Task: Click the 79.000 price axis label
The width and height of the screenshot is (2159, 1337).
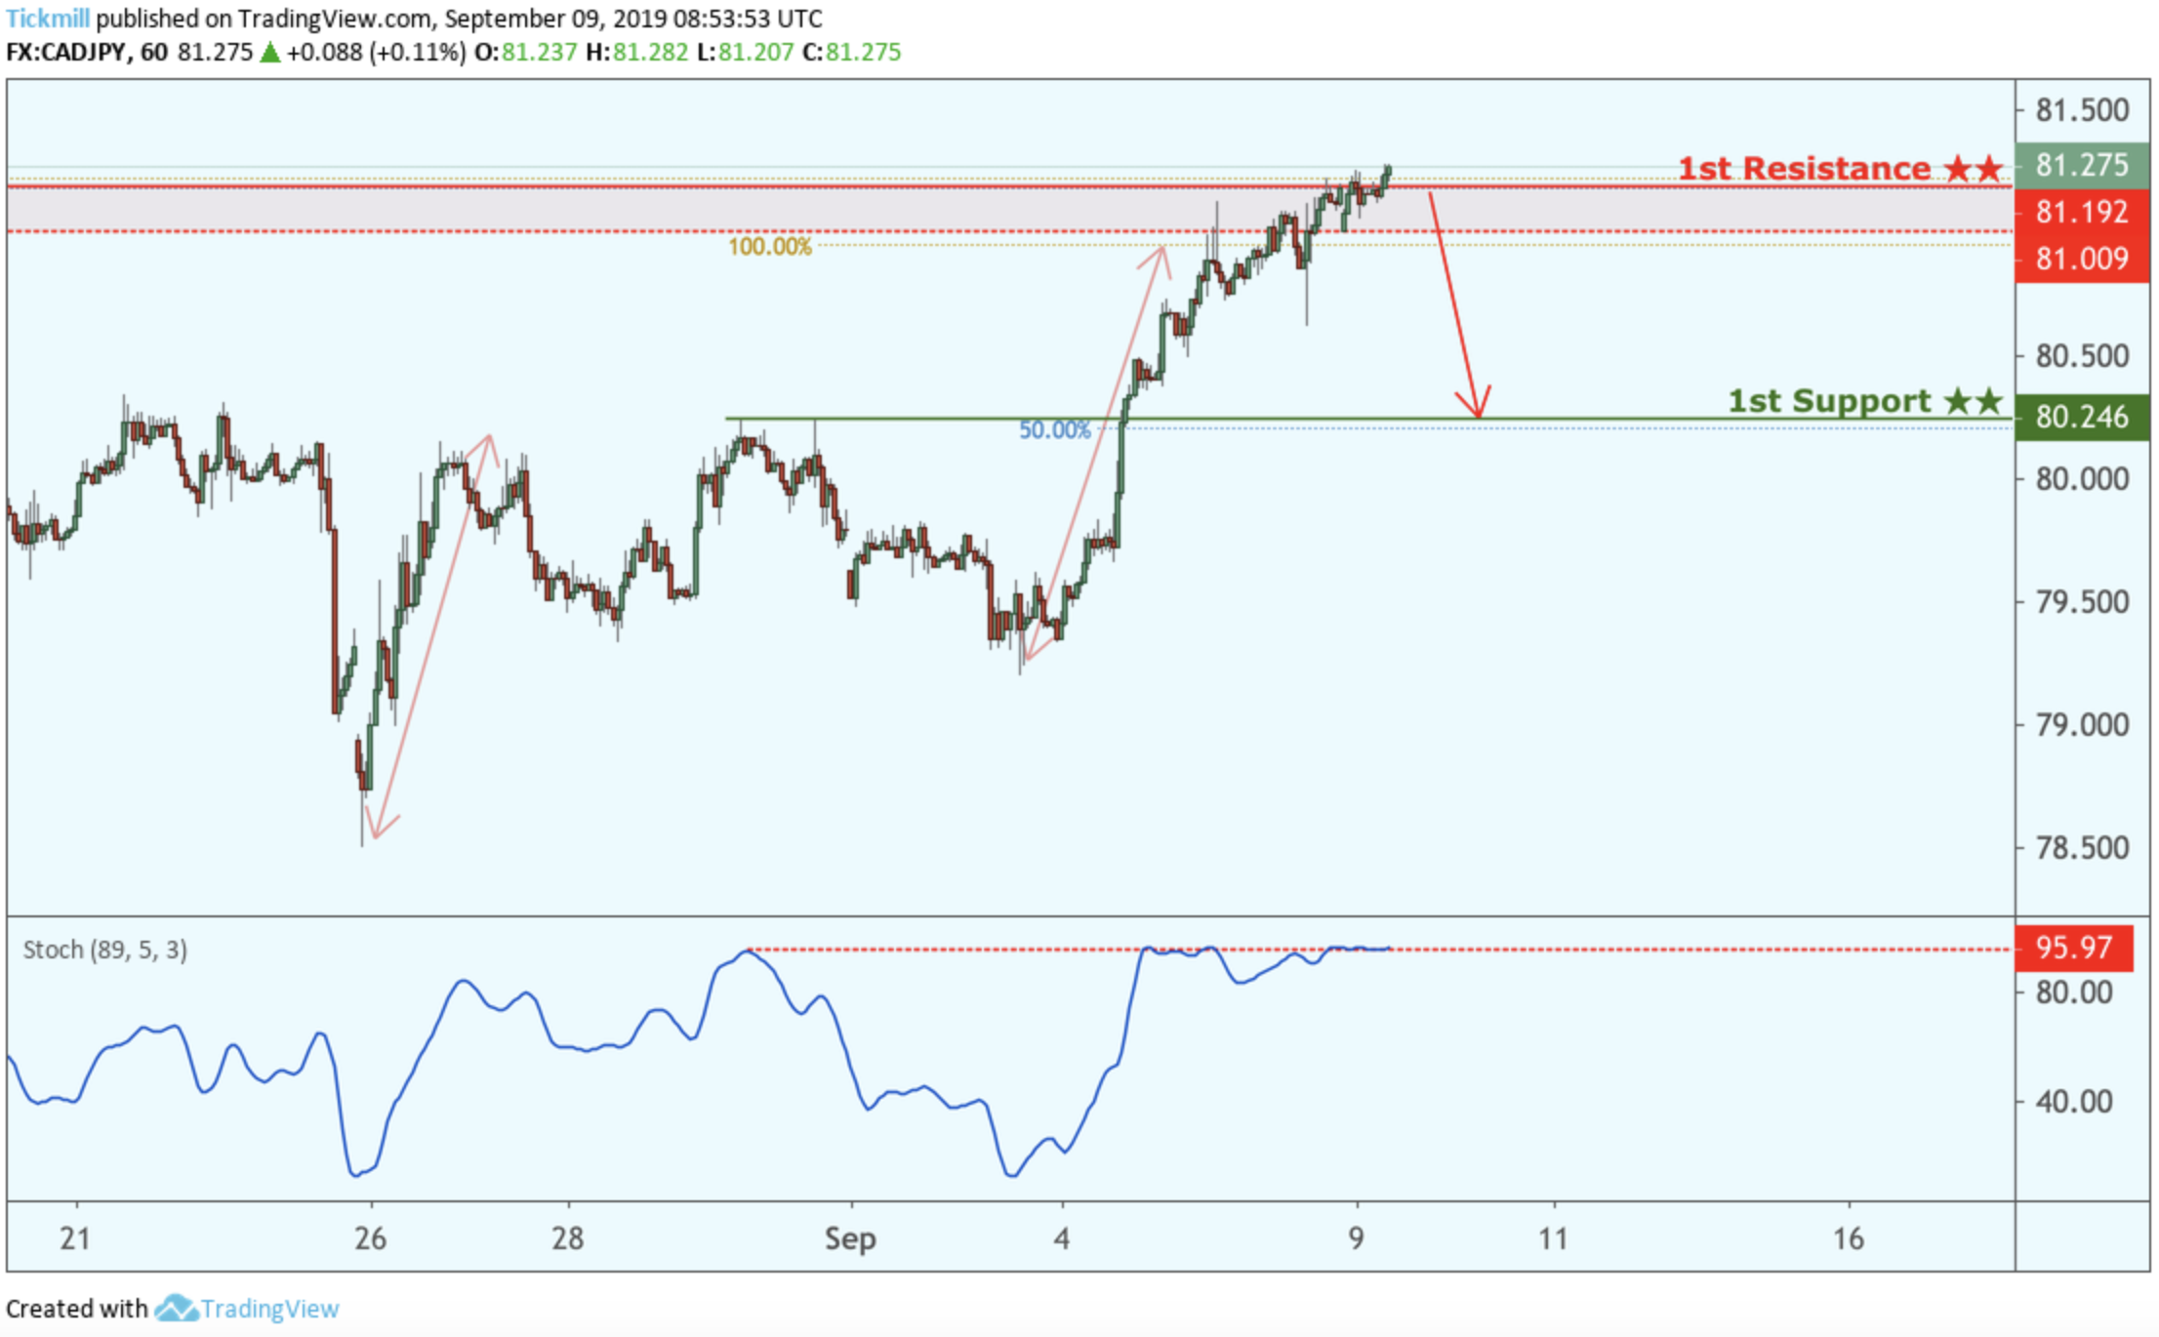Action: tap(2082, 724)
